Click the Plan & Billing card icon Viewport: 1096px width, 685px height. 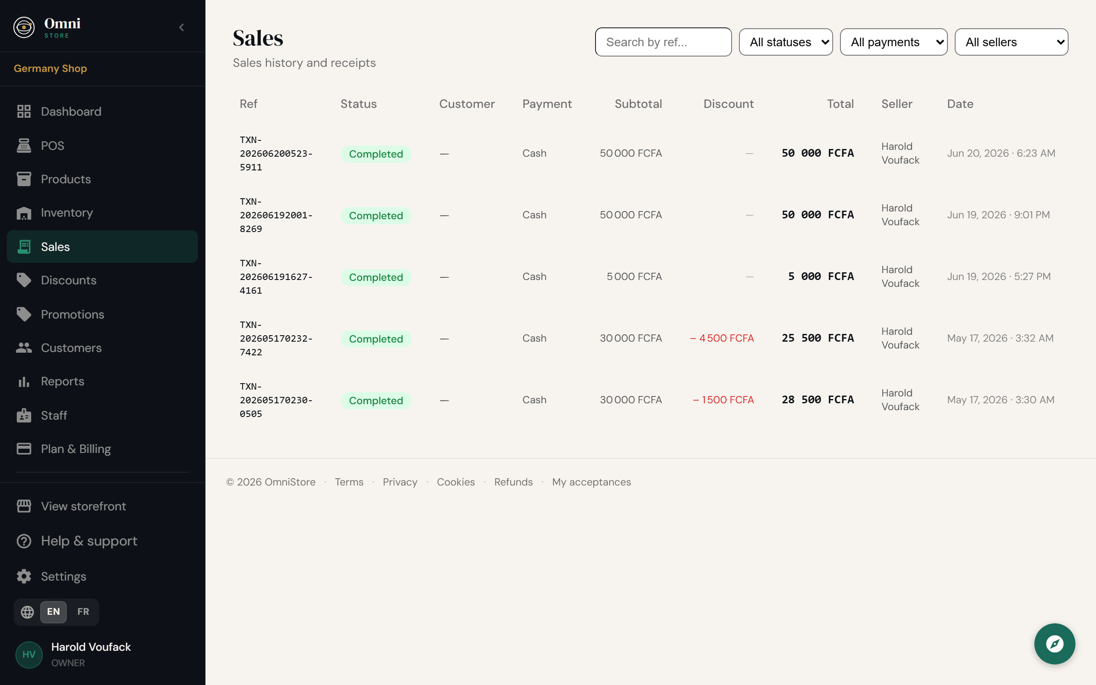tap(24, 449)
